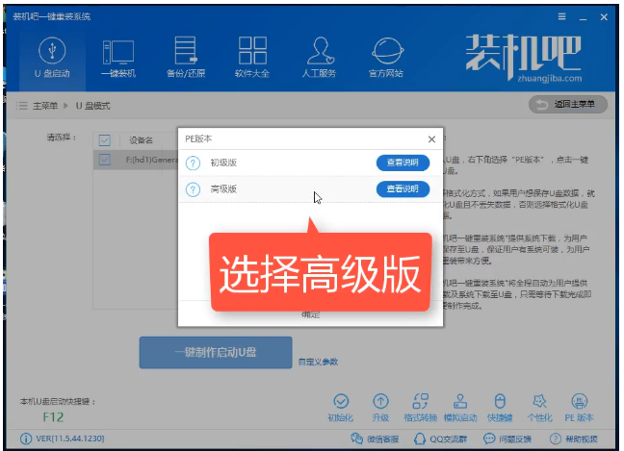Visit 官方网站 via the globe icon

pos(388,53)
